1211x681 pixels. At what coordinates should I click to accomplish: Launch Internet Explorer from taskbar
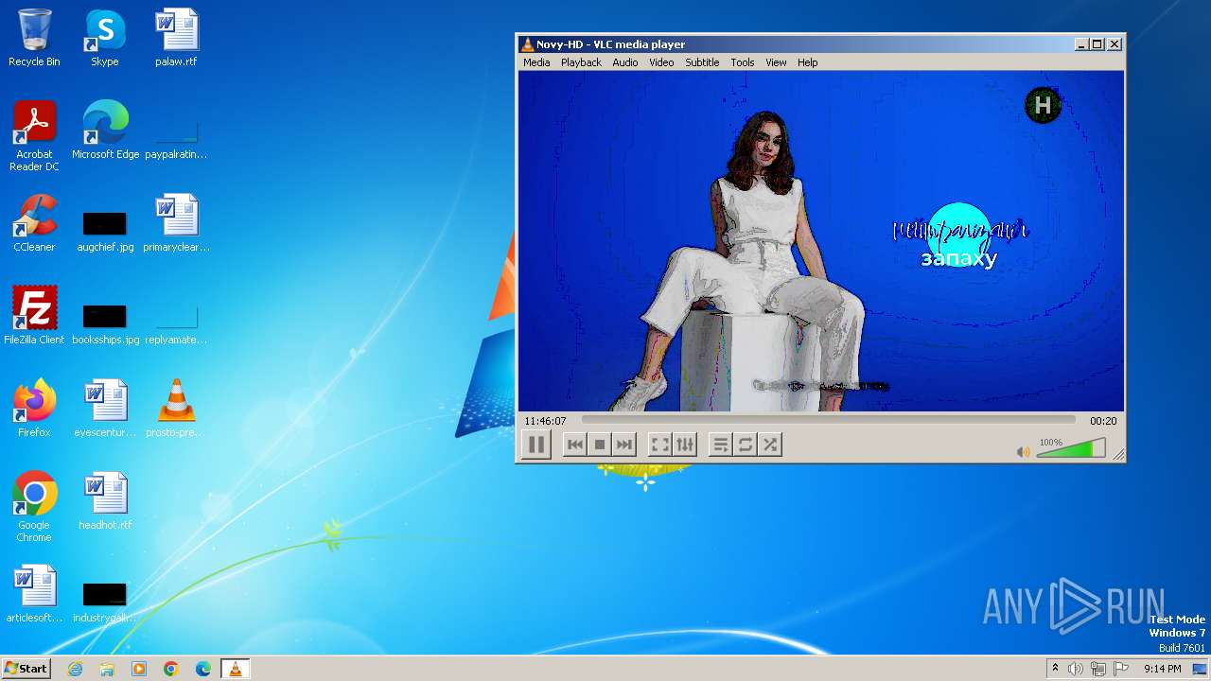click(75, 669)
